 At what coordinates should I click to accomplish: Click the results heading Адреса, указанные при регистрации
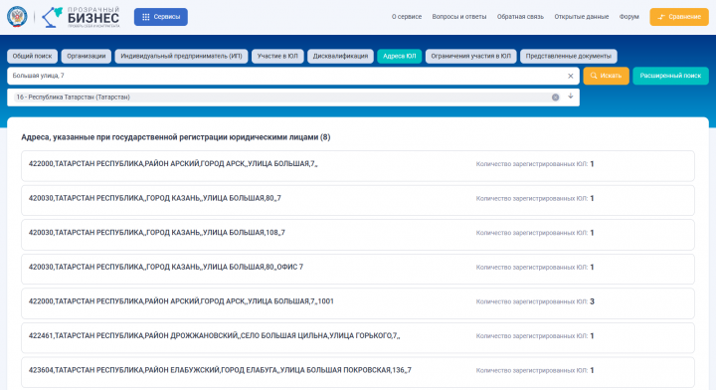(x=176, y=137)
